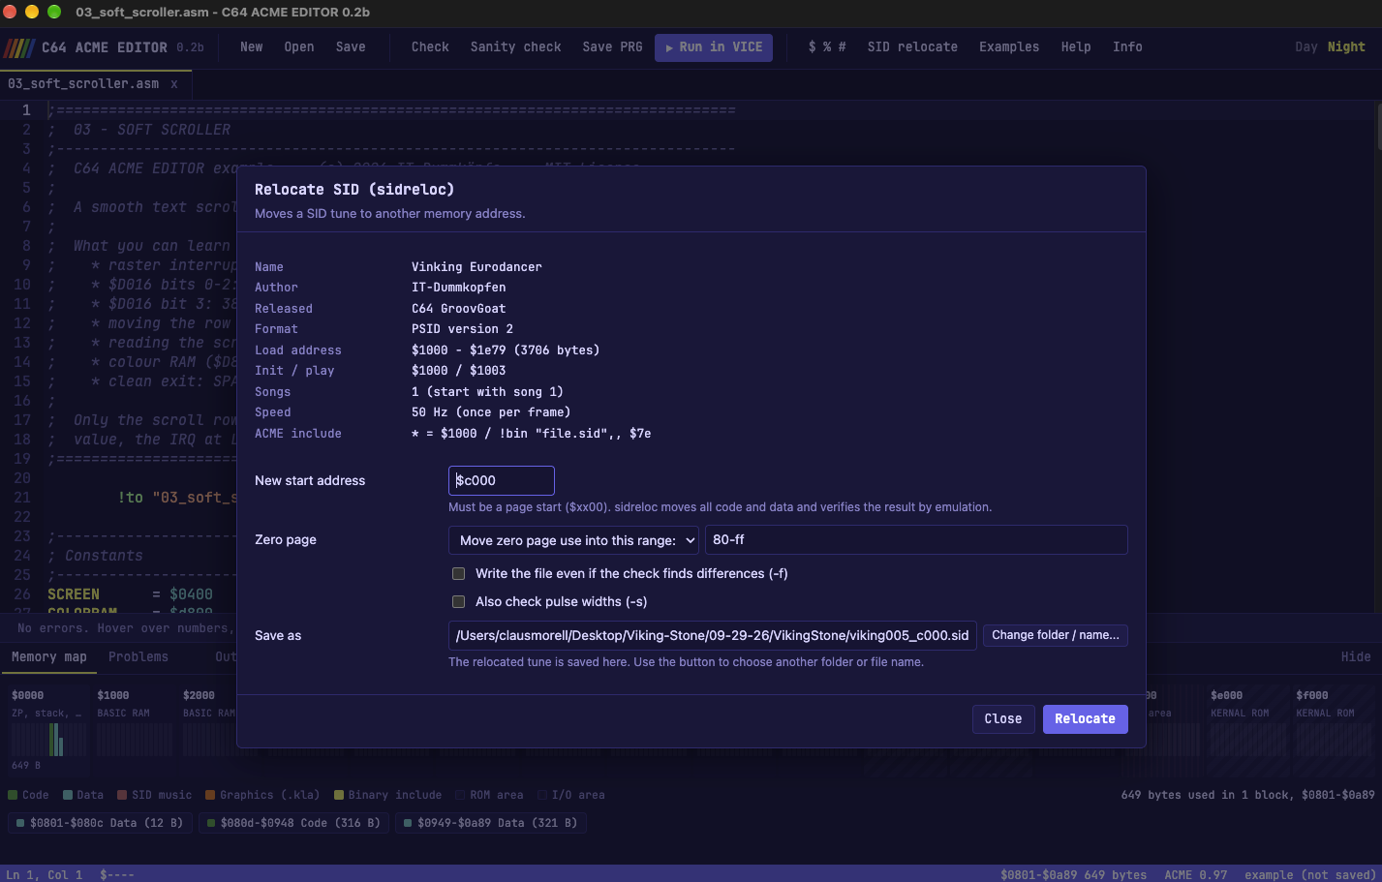Click the $0000 memory map block
This screenshot has width=1382, height=882.
click(48, 729)
